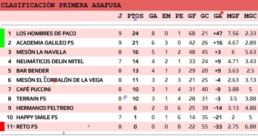Select the BAR BENDER row name

33,71
